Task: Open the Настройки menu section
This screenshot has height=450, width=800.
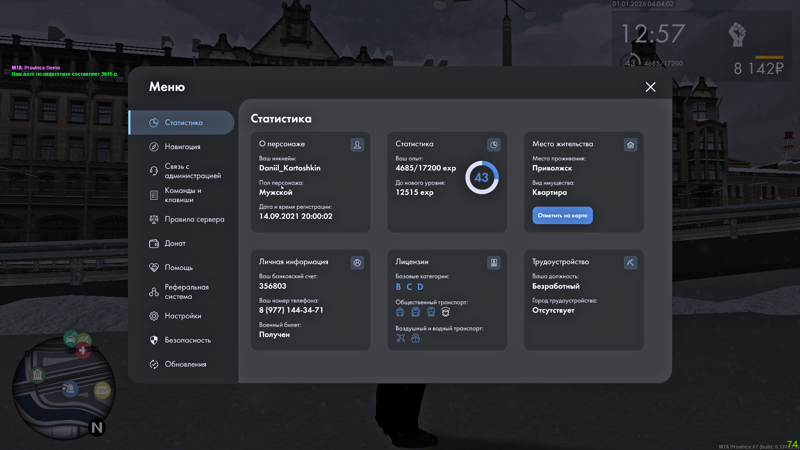Action: pyautogui.click(x=183, y=316)
